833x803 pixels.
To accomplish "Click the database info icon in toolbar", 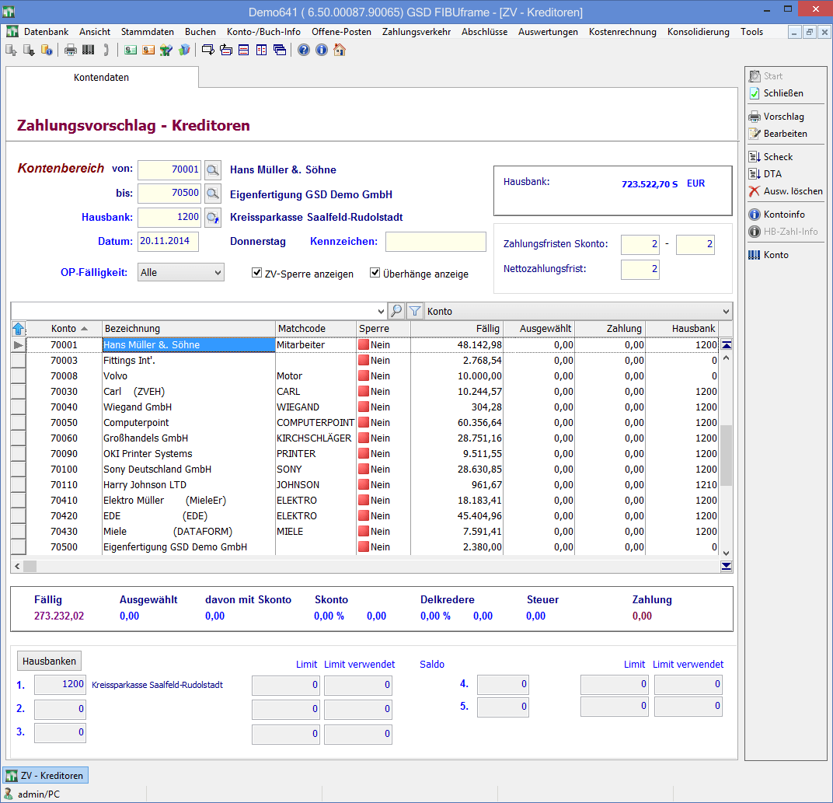I will (x=46, y=51).
